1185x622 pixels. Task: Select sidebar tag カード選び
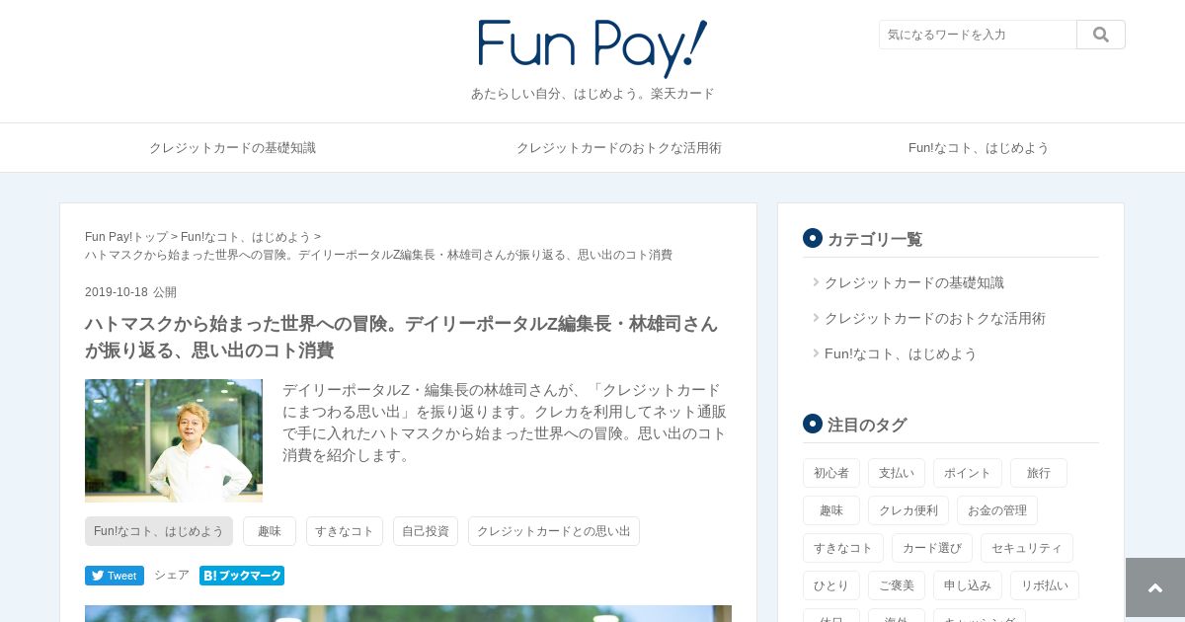[932, 548]
